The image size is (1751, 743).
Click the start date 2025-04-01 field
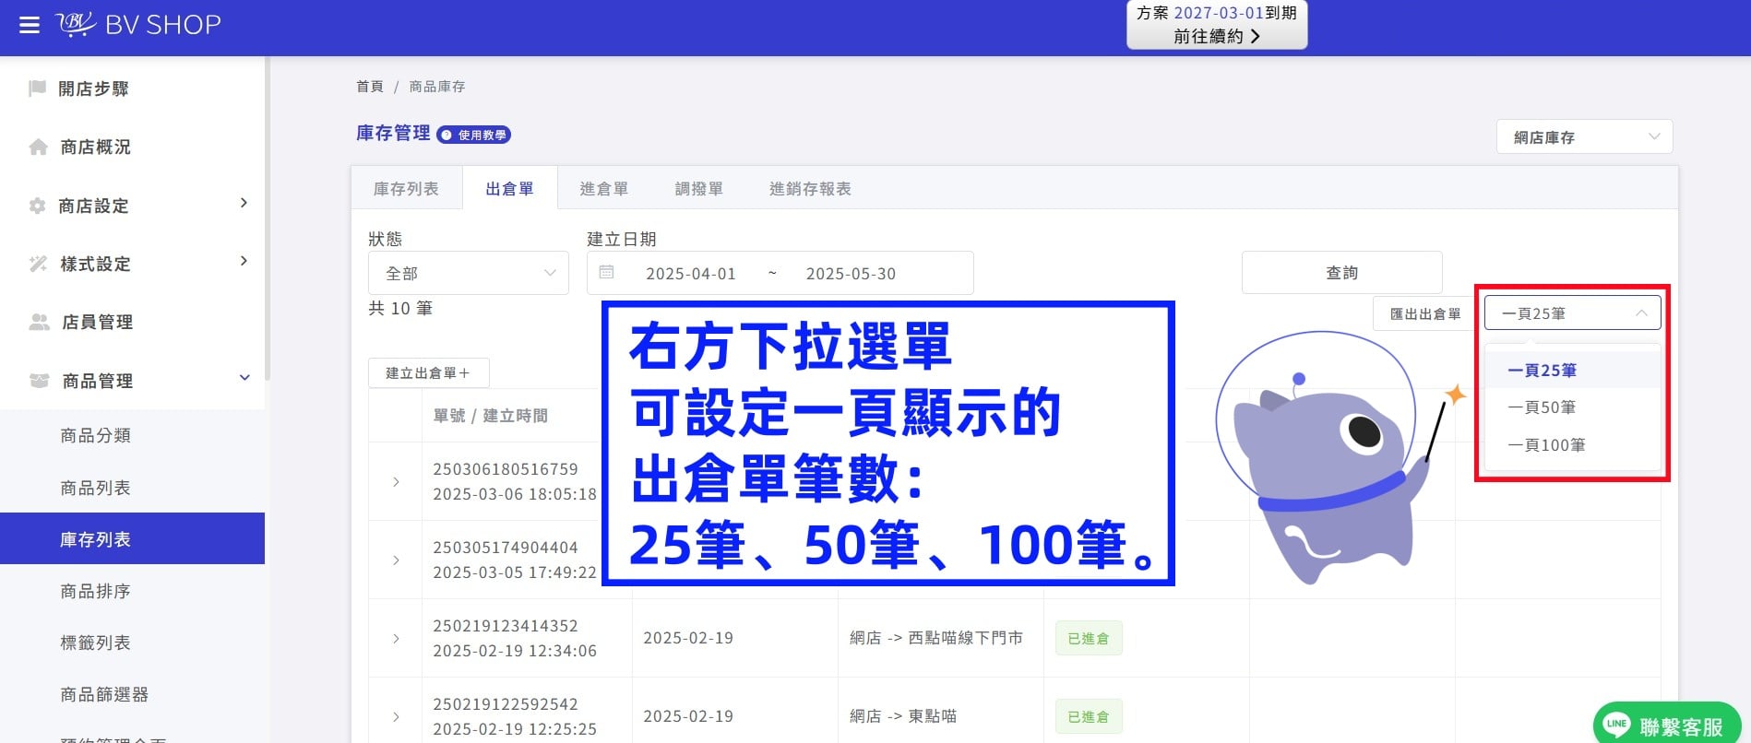tap(691, 274)
